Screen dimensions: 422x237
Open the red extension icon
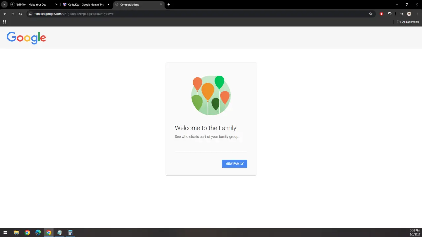381,14
